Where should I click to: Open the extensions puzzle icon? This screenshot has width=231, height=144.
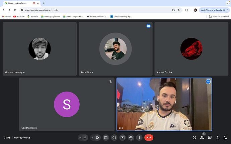187,10
